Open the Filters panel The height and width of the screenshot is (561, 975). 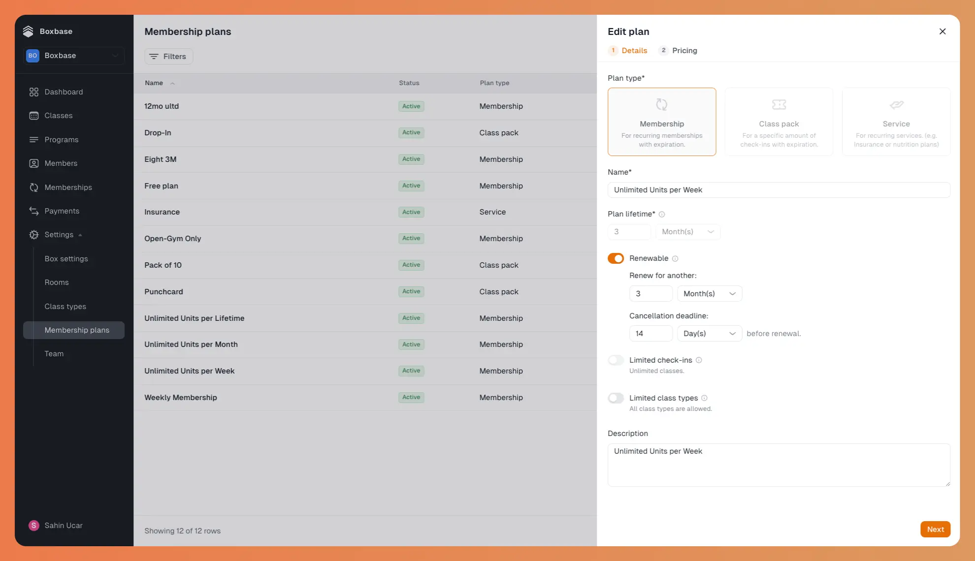[x=168, y=56]
